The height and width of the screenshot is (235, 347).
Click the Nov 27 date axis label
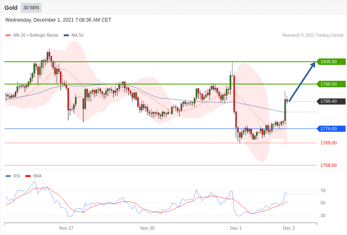click(x=66, y=228)
